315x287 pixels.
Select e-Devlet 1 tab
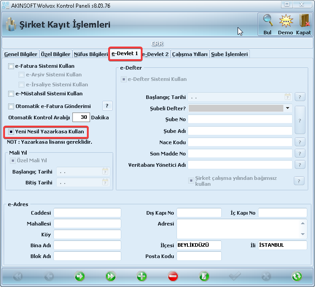click(x=125, y=53)
